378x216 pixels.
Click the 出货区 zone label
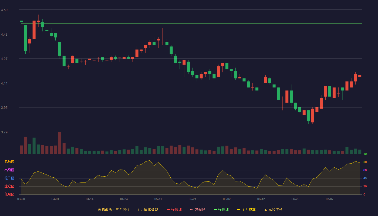click(x=9, y=170)
